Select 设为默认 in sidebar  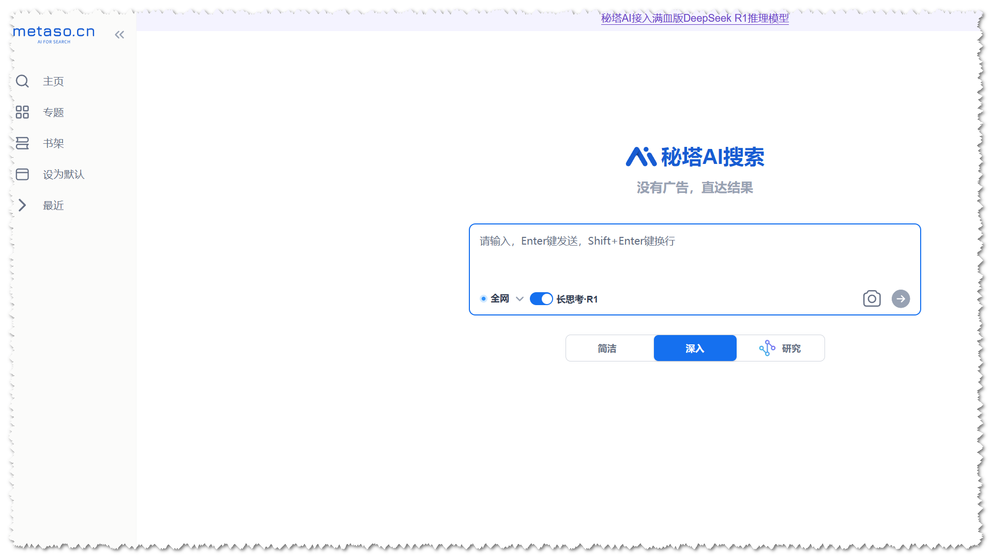tap(64, 174)
